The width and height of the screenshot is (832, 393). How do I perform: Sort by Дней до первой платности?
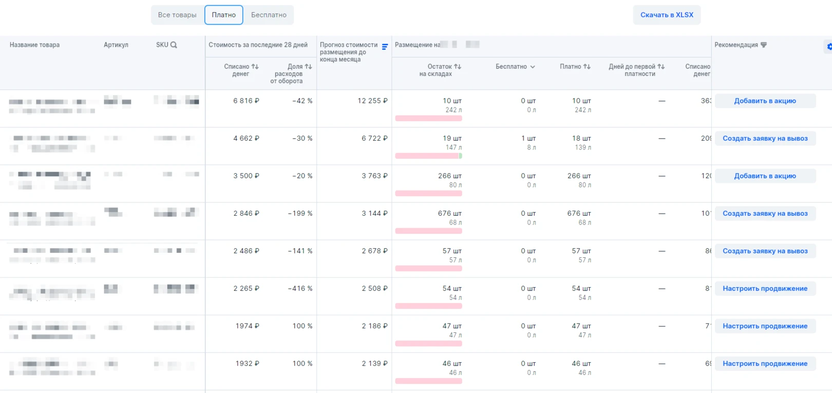(x=661, y=67)
